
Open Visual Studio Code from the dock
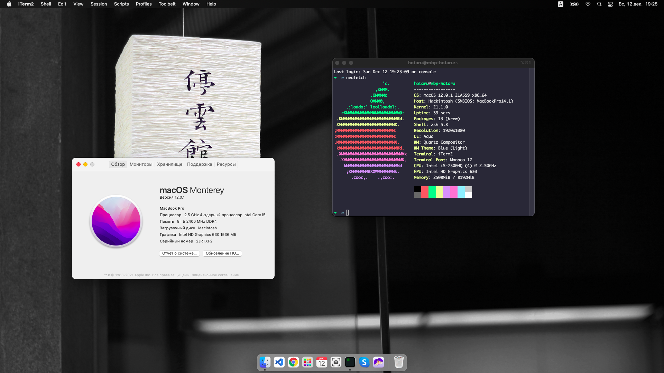(279, 362)
